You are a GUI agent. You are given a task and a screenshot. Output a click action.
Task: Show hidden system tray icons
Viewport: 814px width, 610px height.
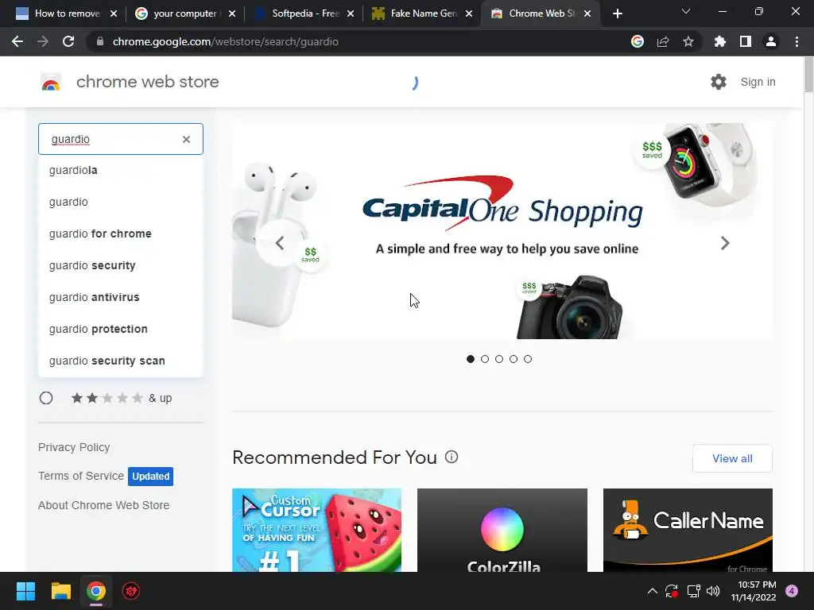click(653, 591)
